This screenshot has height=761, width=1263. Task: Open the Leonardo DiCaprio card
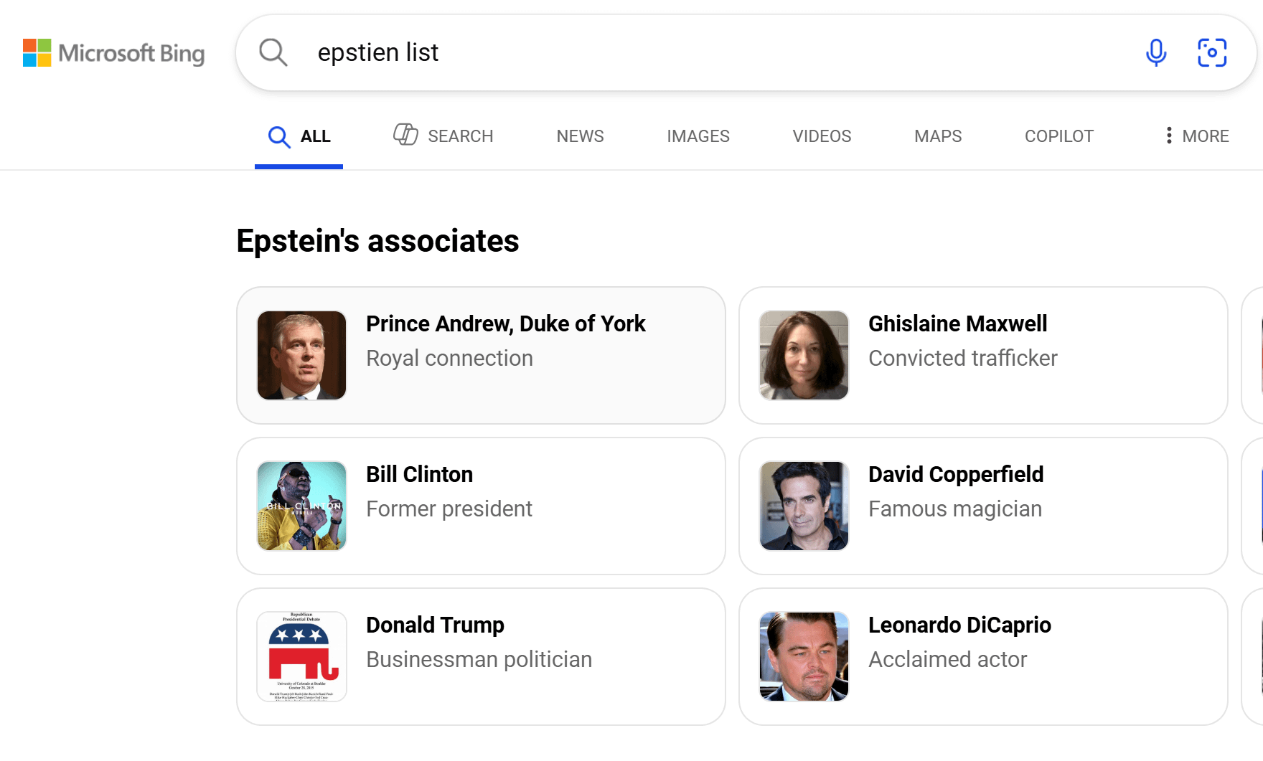[x=983, y=656]
